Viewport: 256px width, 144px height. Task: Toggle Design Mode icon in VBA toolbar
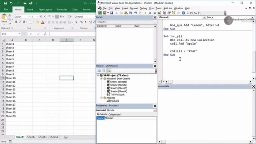click(x=159, y=13)
